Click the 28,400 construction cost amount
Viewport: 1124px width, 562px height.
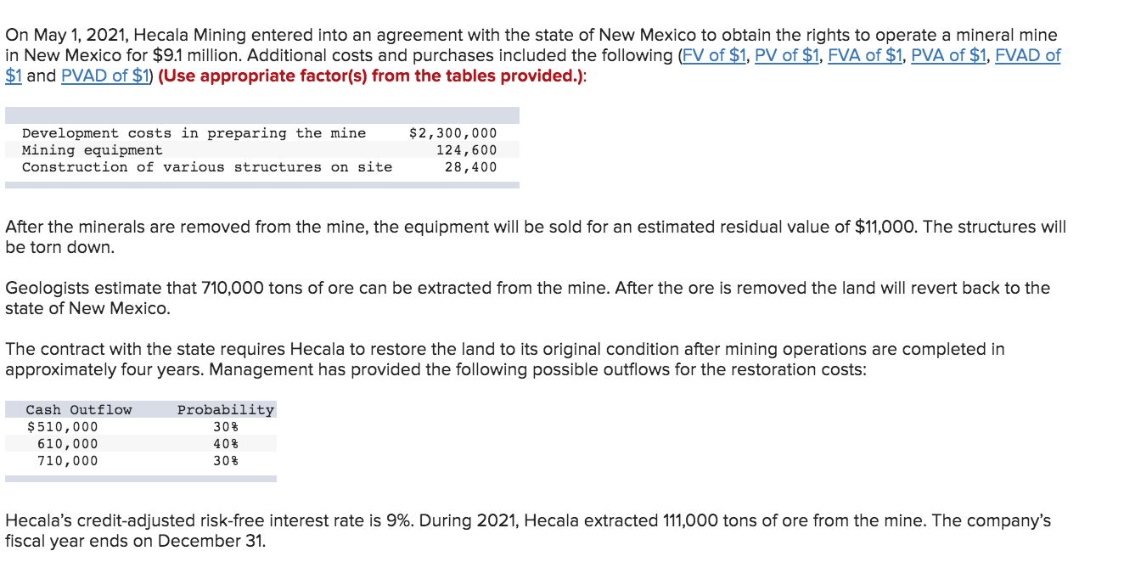[470, 167]
